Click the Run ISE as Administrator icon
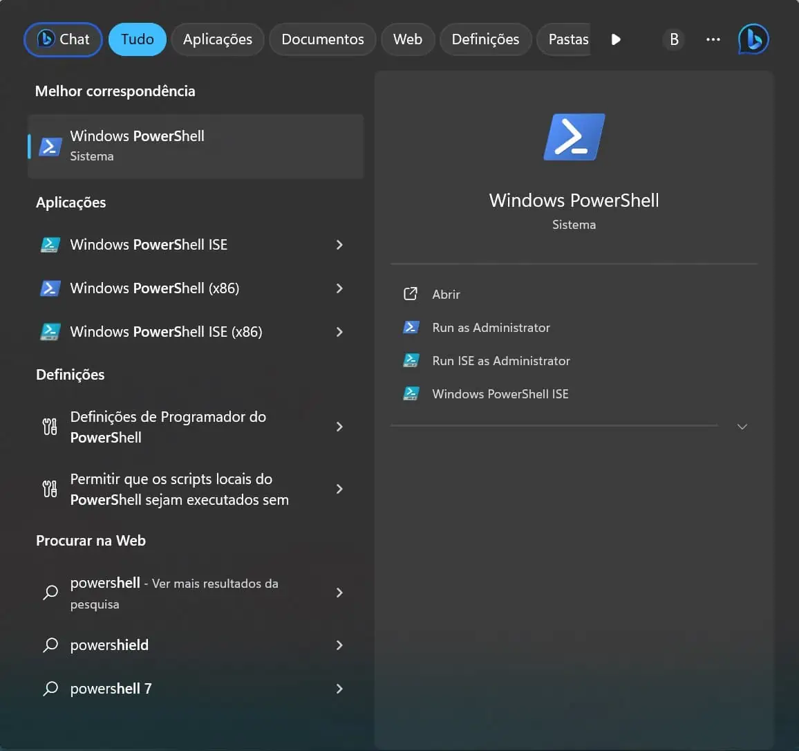 [x=411, y=361]
